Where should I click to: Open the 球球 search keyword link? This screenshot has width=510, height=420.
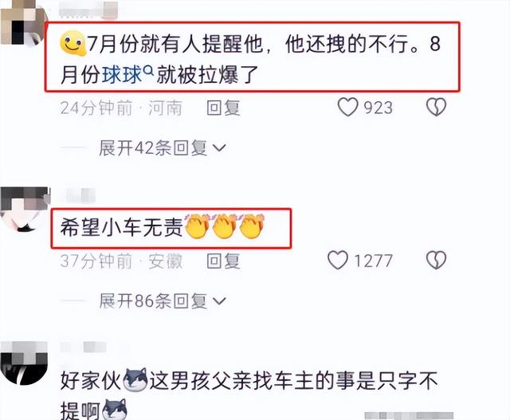[122, 75]
